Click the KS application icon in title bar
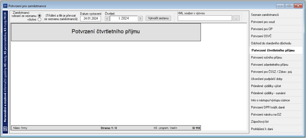This screenshot has height=138, width=306. 5,6
